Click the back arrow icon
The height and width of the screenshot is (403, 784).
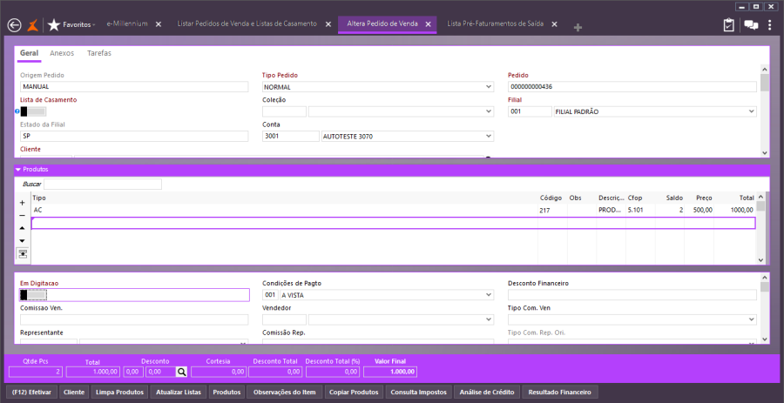click(15, 24)
